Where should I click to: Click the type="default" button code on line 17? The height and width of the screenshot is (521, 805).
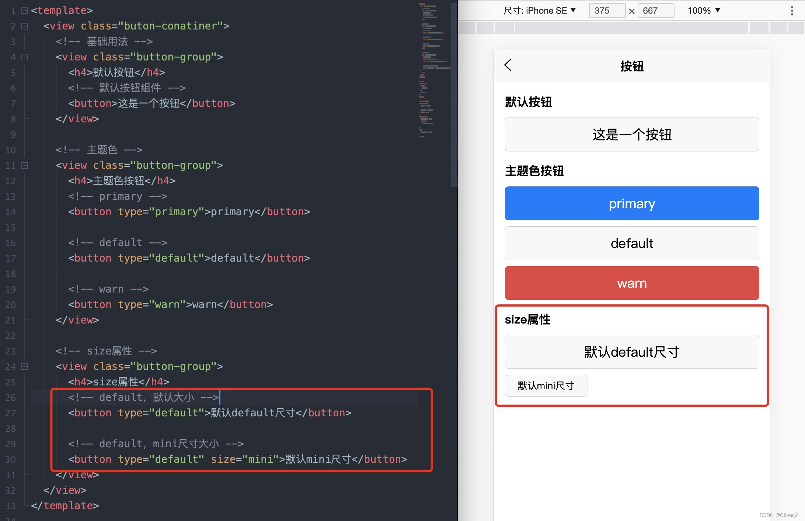[x=189, y=258]
